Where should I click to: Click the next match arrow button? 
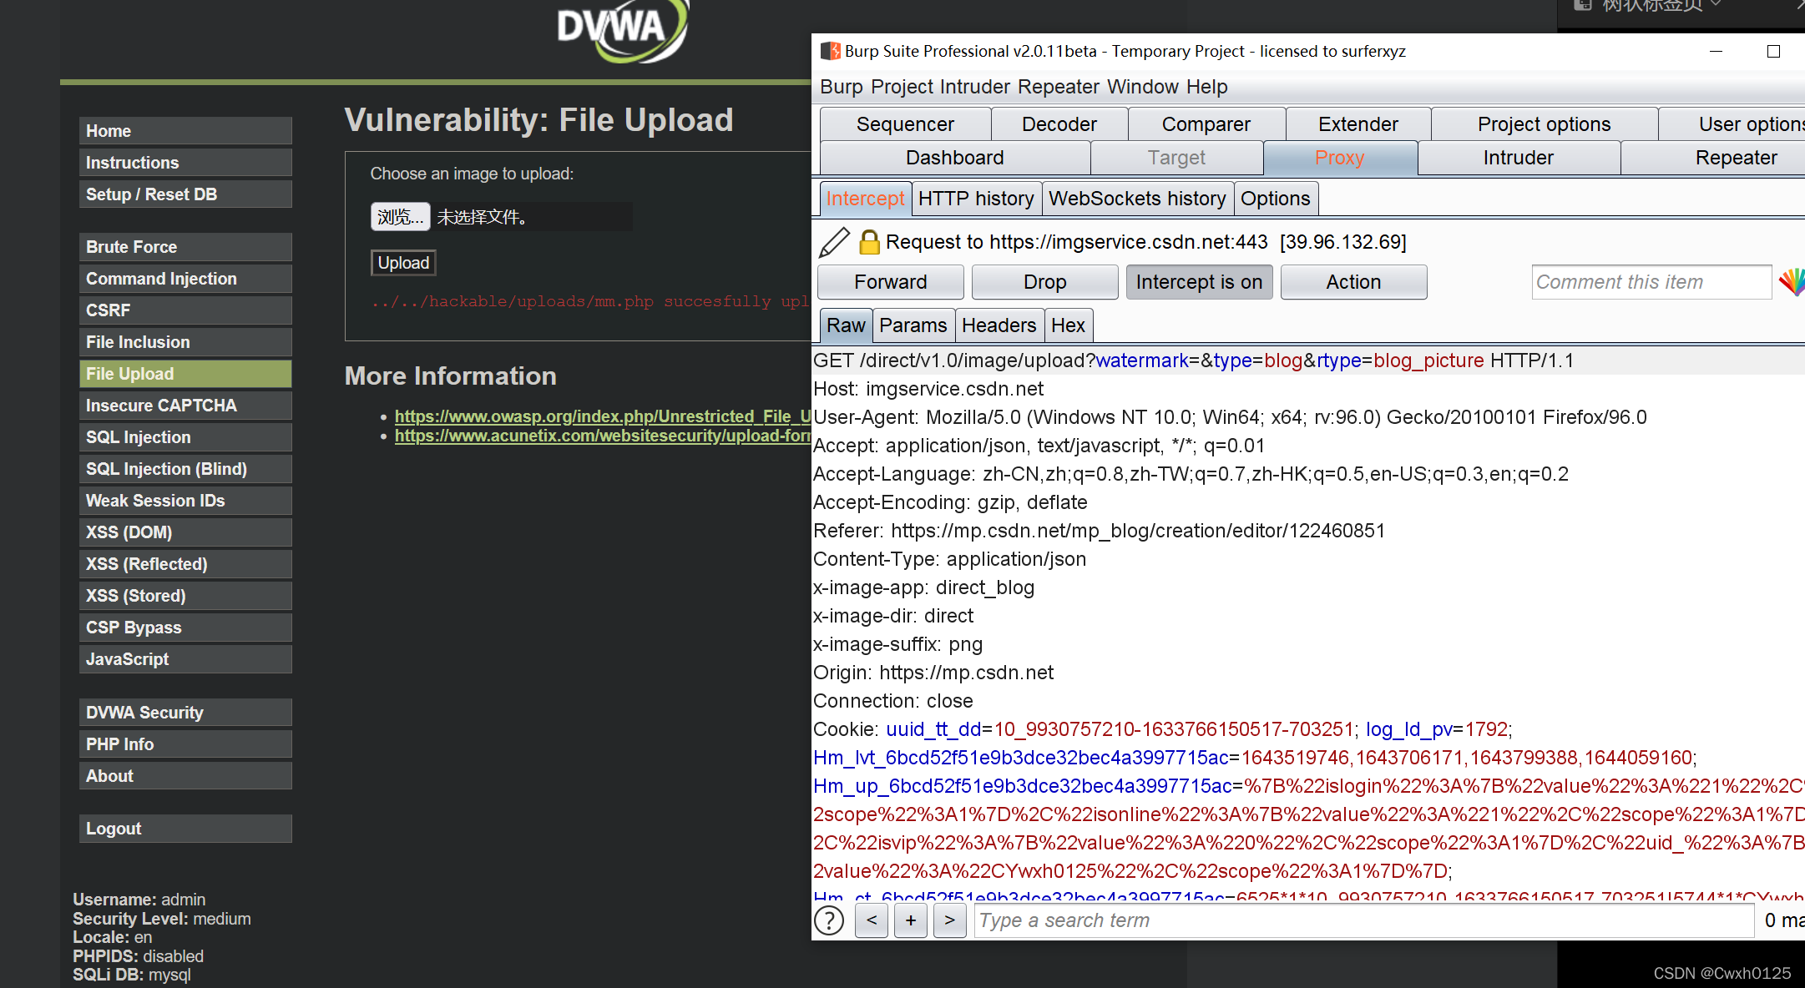click(x=949, y=920)
